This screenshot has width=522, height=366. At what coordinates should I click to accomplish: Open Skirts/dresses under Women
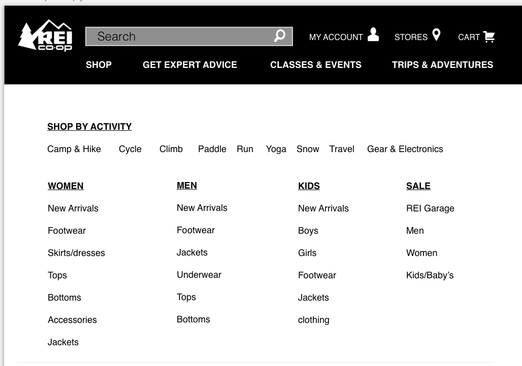[76, 253]
